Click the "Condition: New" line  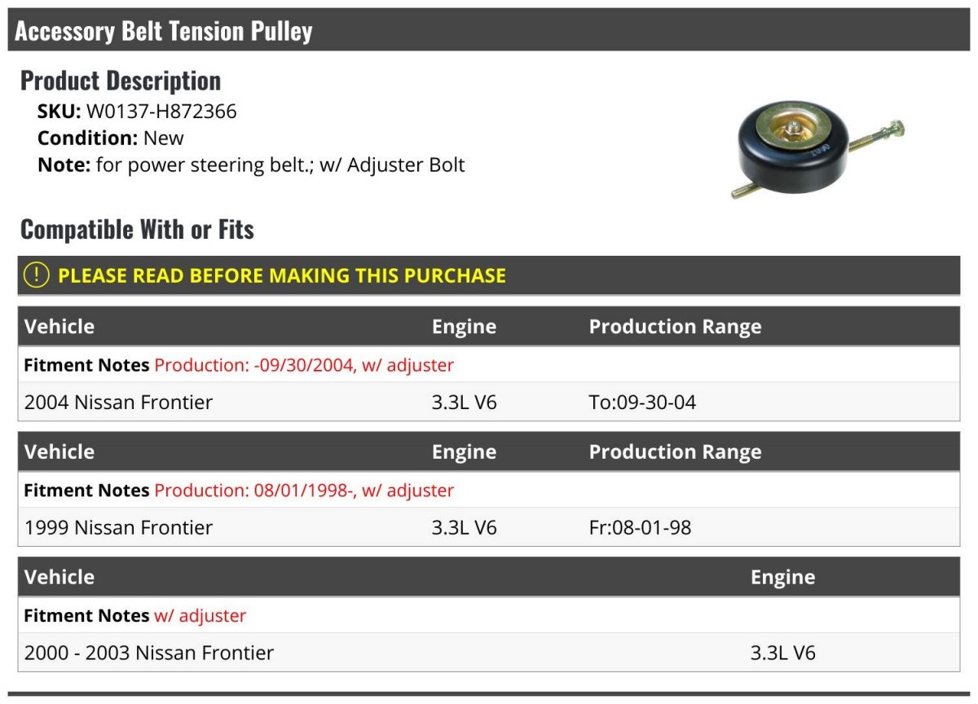click(x=111, y=138)
